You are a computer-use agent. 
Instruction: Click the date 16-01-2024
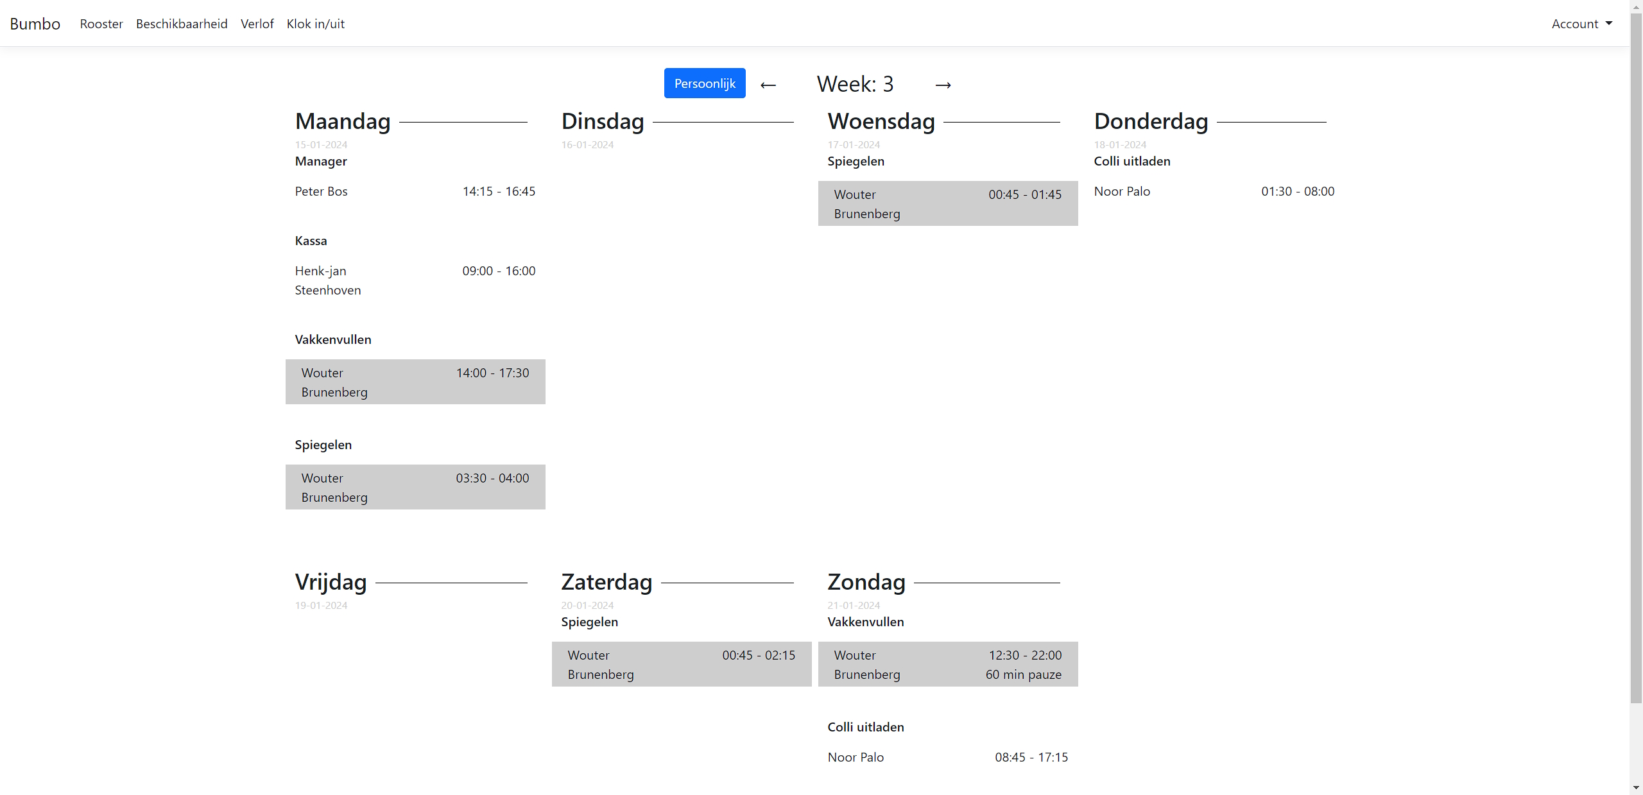(x=587, y=145)
